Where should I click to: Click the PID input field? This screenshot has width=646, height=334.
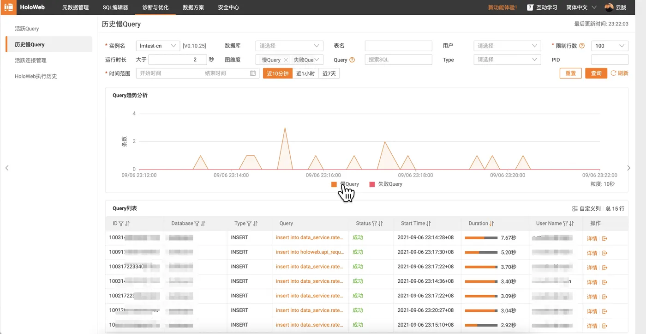click(610, 60)
